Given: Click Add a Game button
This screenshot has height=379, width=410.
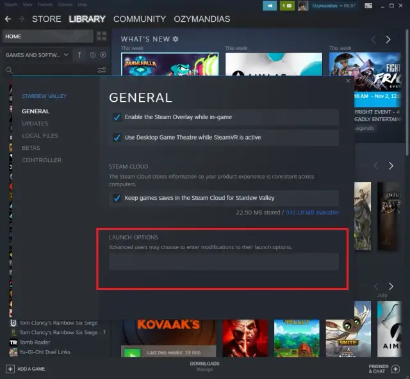Looking at the screenshot, I should pos(26,369).
